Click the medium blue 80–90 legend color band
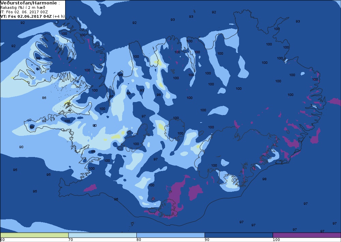The height and width of the screenshot is (242, 341). click(170, 235)
